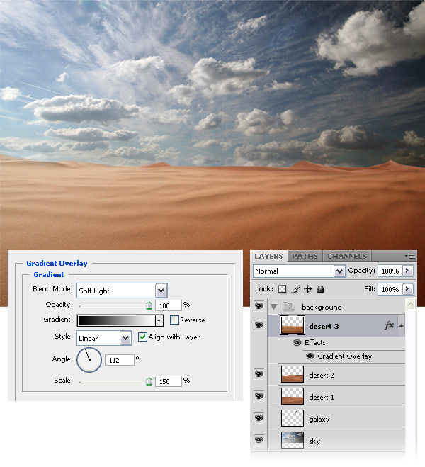The width and height of the screenshot is (425, 467).
Task: Click the lock transparent pixels icon
Action: point(282,289)
